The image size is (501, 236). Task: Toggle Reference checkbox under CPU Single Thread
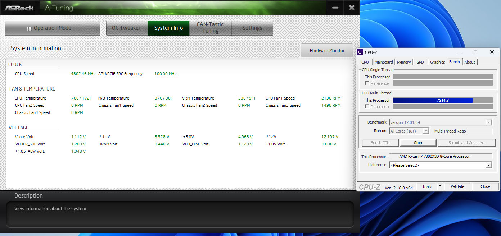(x=367, y=83)
